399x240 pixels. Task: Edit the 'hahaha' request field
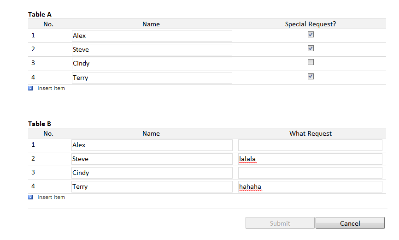click(x=310, y=186)
